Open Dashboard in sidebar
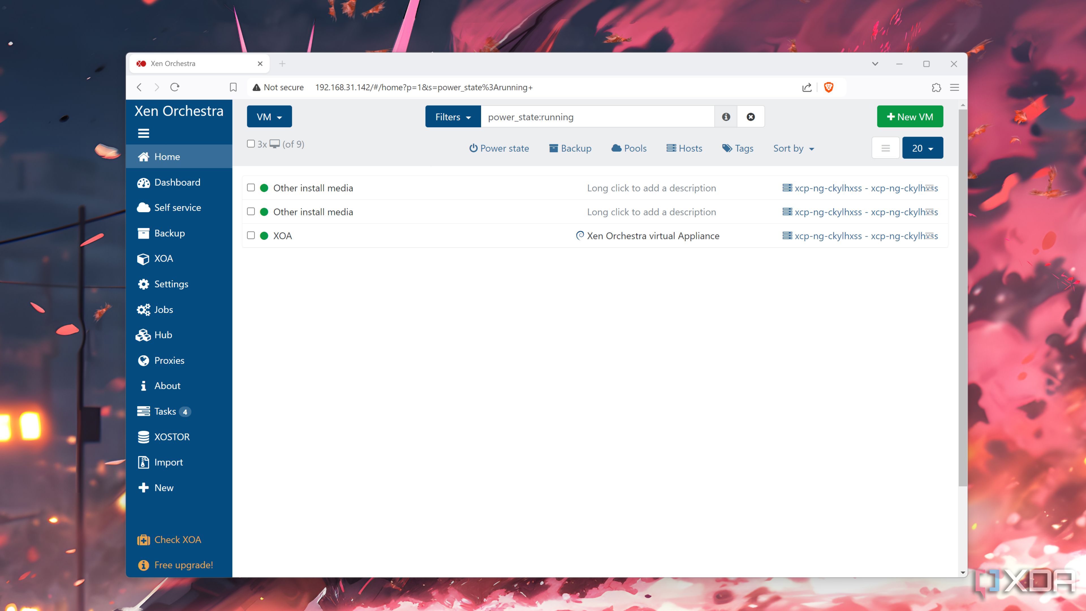This screenshot has width=1086, height=611. pos(179,182)
